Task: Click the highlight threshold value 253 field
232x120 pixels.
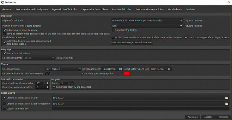Action: tap(39, 83)
